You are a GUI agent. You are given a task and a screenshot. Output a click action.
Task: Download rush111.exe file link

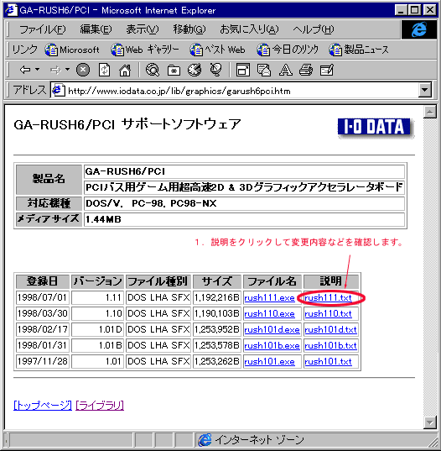click(x=269, y=298)
